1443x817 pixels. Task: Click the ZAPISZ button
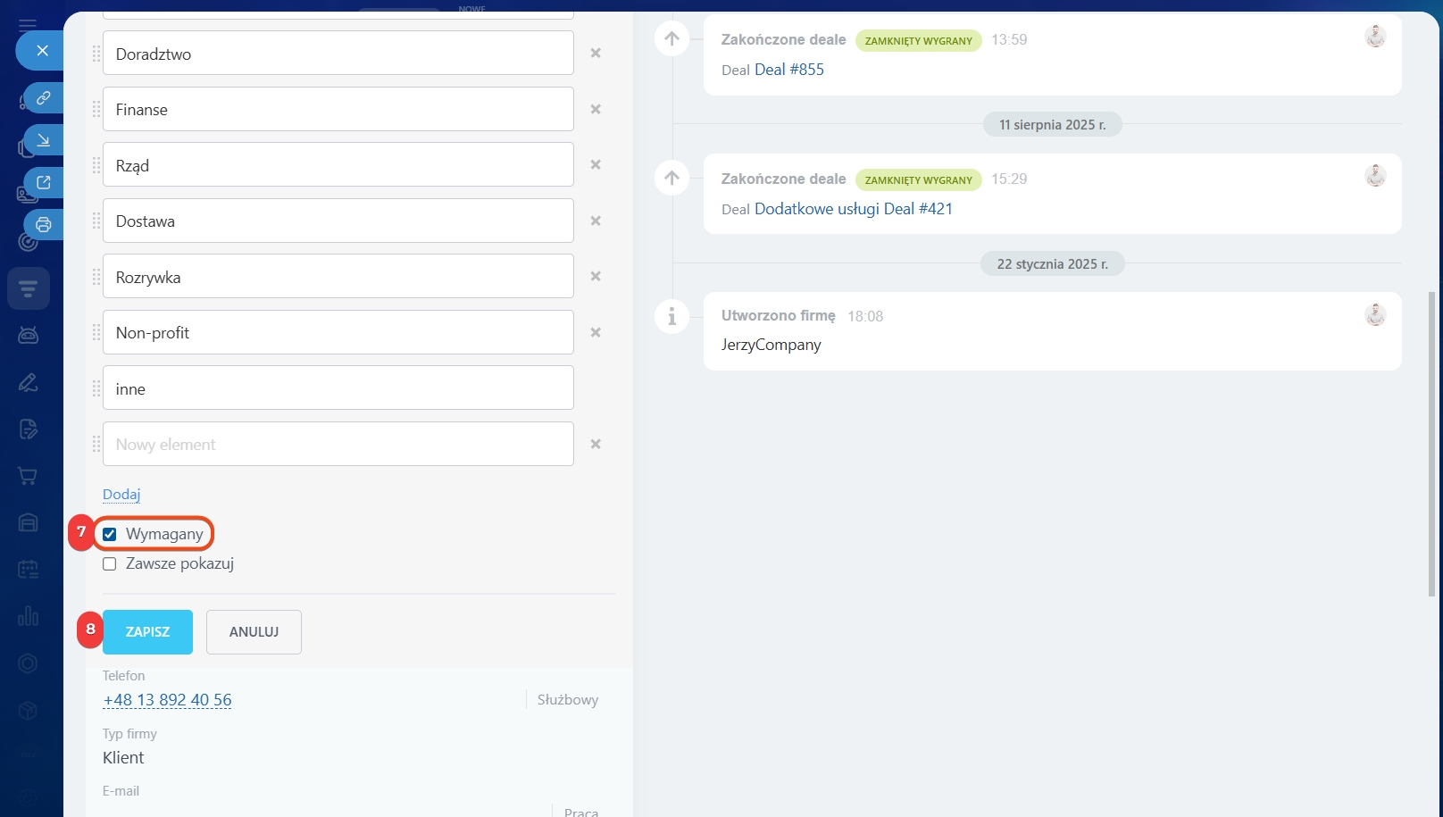147,632
